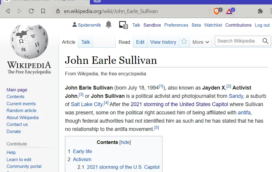The height and width of the screenshot is (172, 272).
Task: Open About Wikipedia
Action: pos(23,118)
